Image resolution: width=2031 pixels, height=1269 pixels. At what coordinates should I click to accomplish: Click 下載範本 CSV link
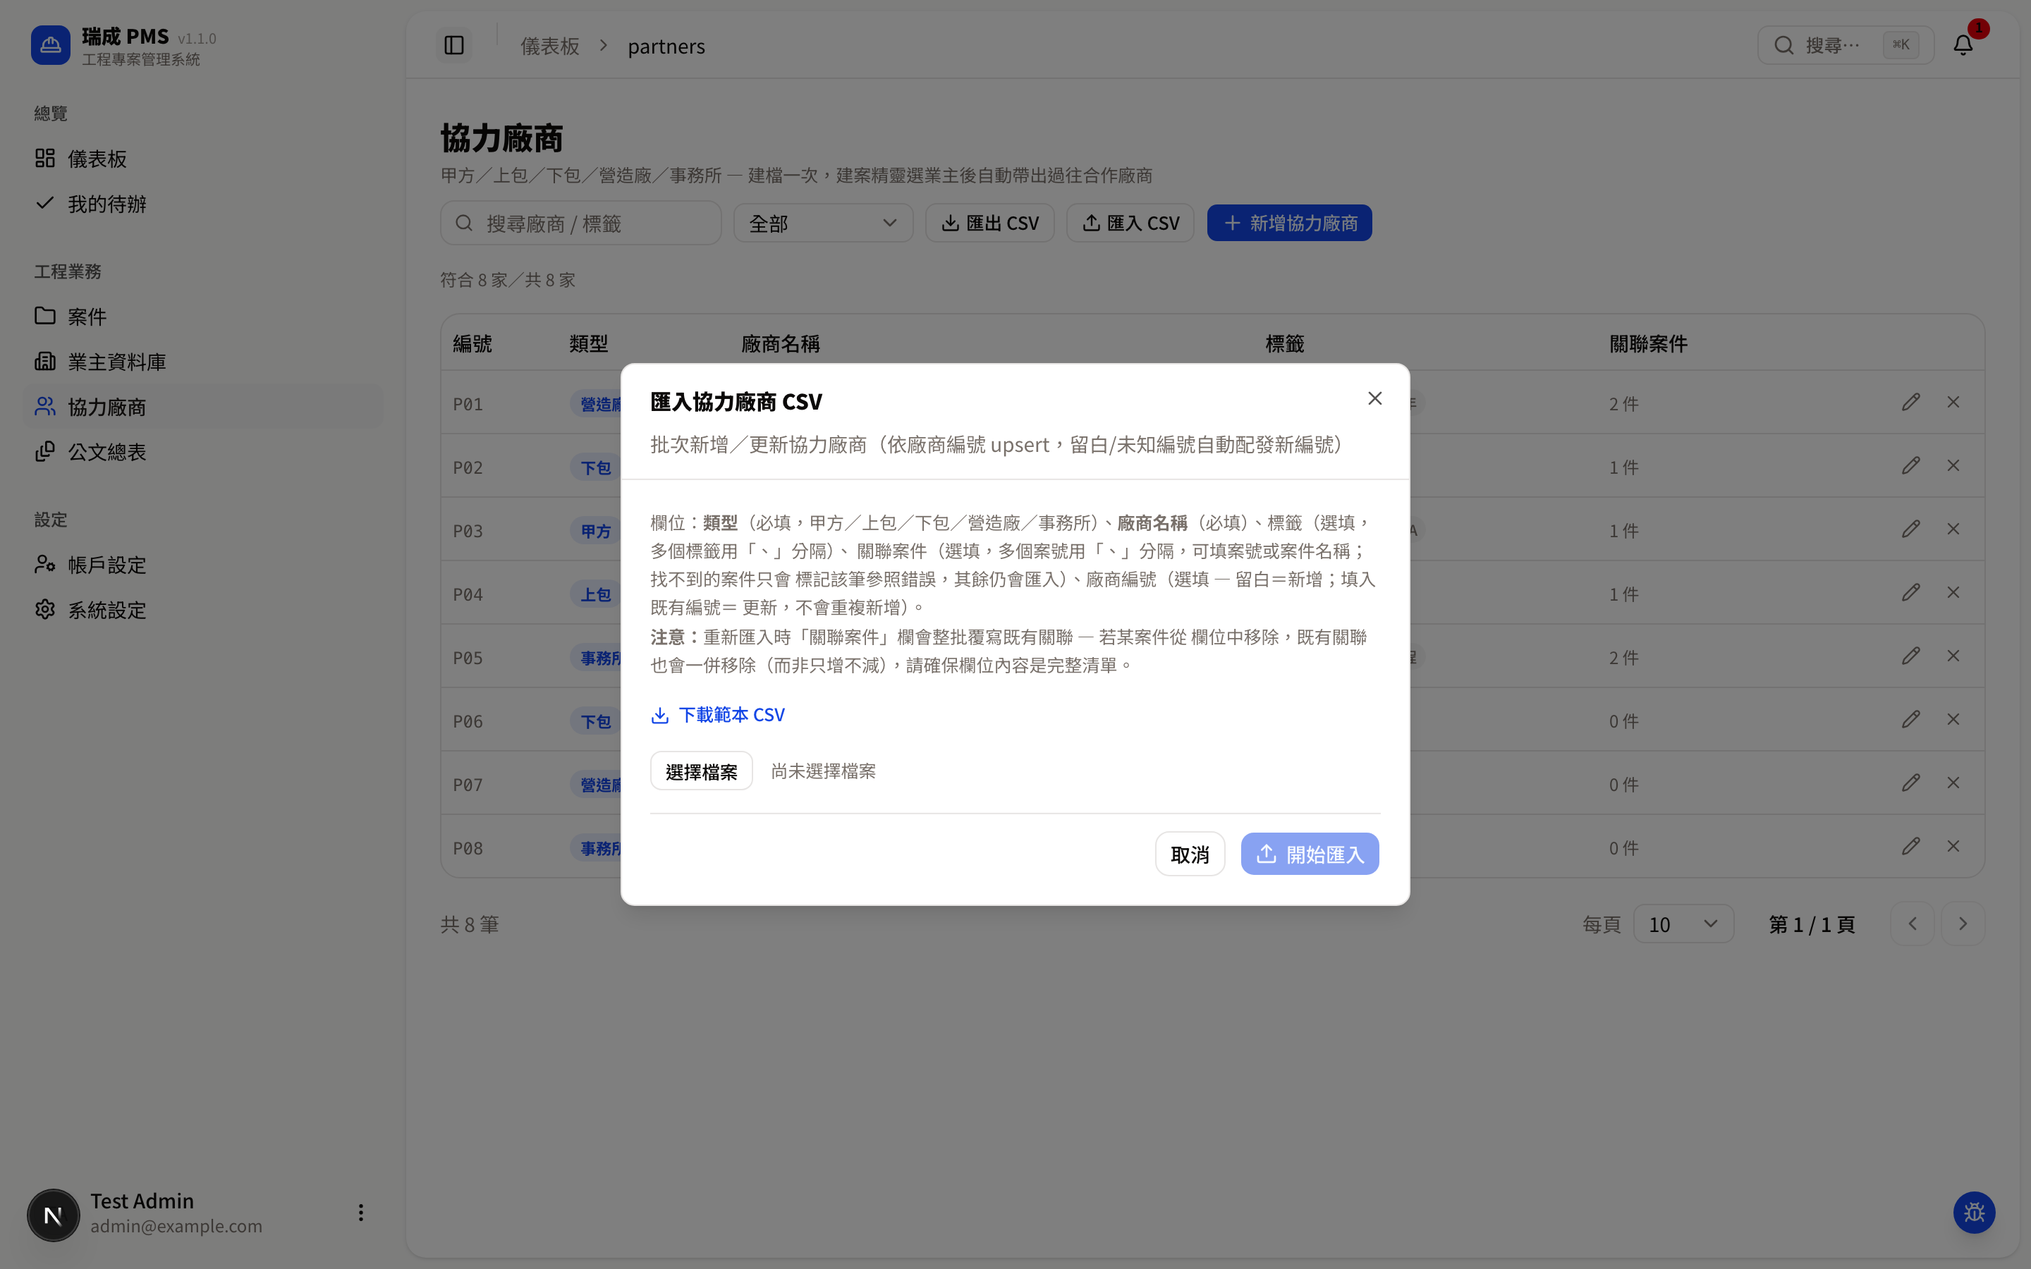point(719,715)
